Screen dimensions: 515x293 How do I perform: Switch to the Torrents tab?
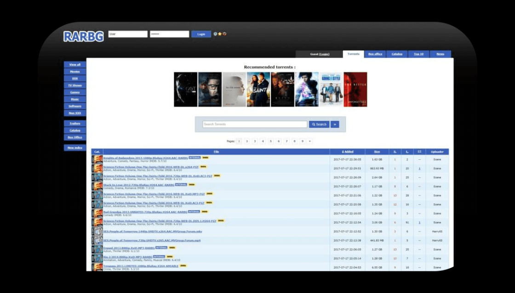point(354,54)
